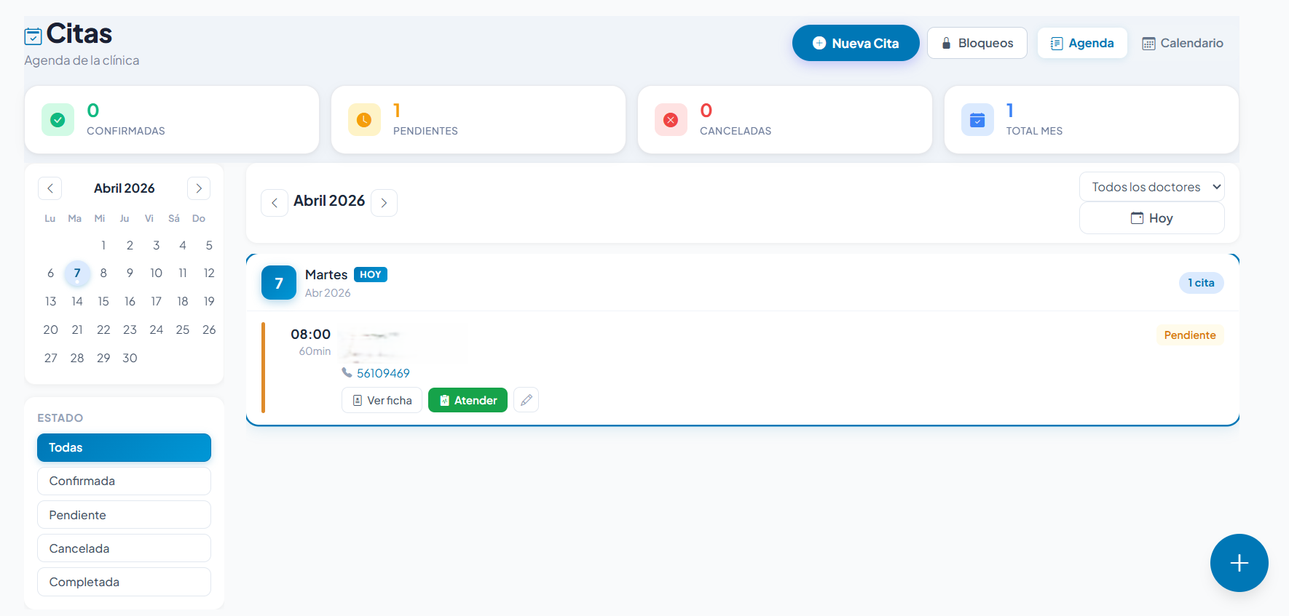Open the Bloqueos button

[977, 43]
